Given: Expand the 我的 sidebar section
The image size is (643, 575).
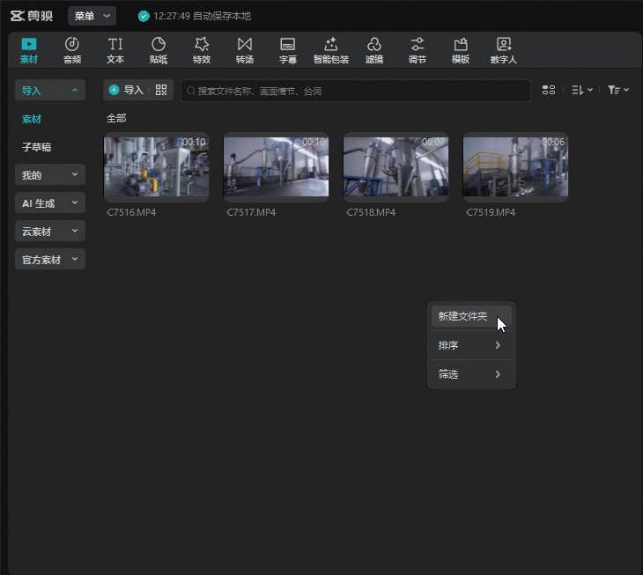Looking at the screenshot, I should [x=50, y=175].
